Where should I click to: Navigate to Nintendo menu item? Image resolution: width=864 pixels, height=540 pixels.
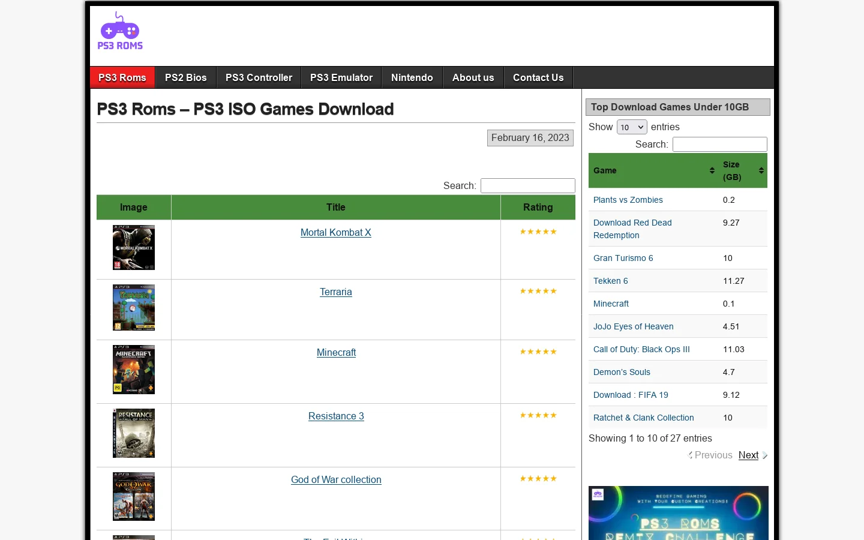tap(412, 77)
